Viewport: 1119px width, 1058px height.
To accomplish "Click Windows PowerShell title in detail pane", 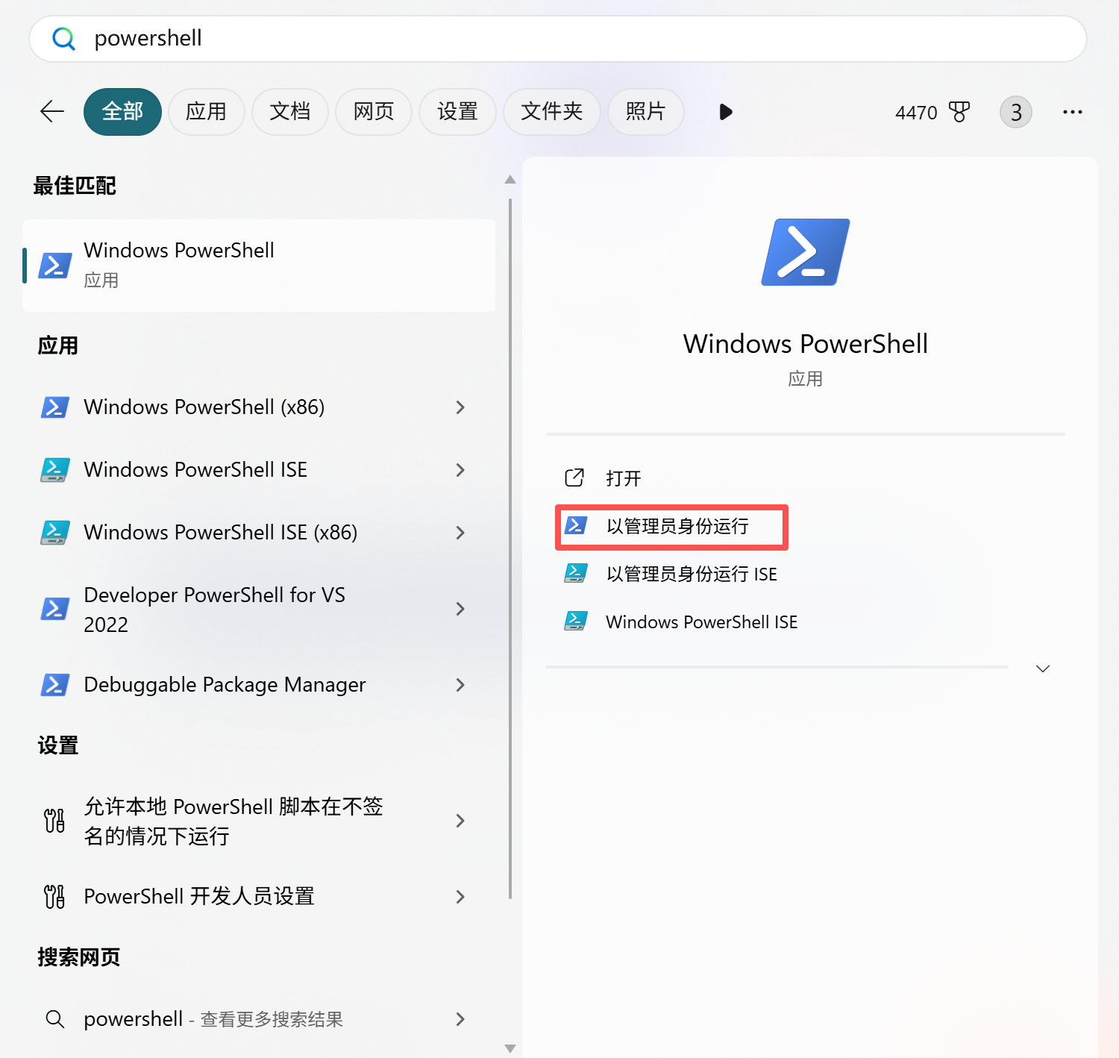I will click(806, 344).
